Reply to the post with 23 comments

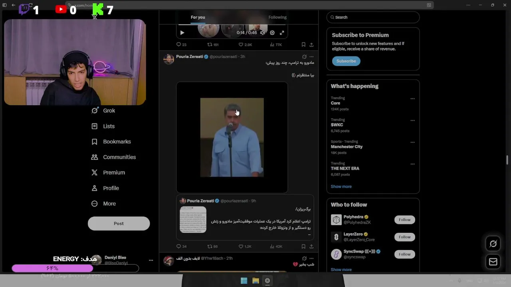point(181,45)
